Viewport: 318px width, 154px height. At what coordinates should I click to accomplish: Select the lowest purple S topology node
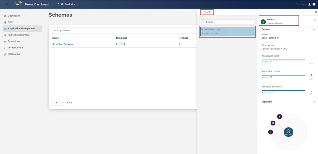point(270,132)
